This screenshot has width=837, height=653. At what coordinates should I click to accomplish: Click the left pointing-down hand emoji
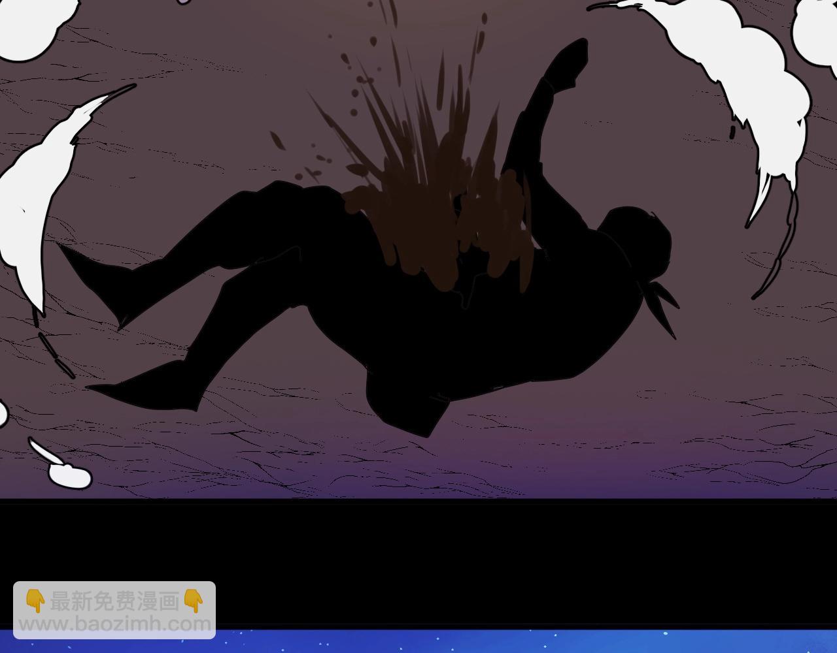[35, 601]
